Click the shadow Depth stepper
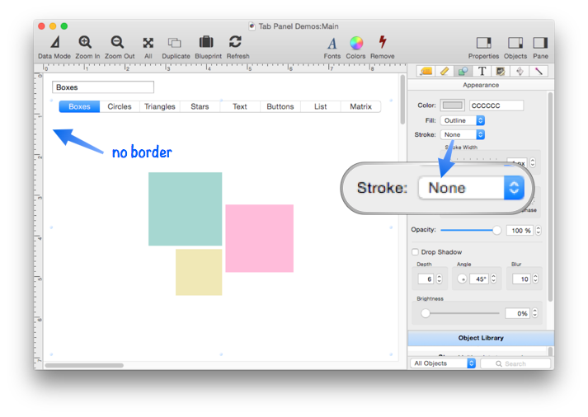Screen dimensions: 588x417 (439, 279)
